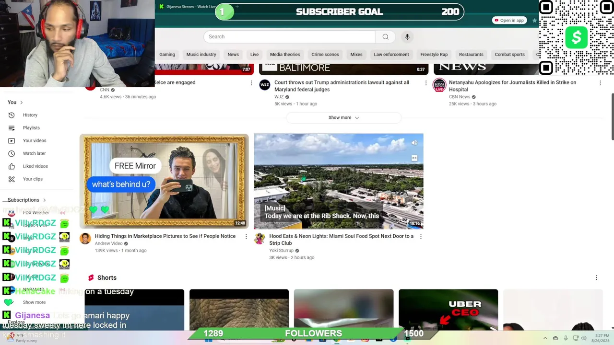Select the Law enforcement chip
The height and width of the screenshot is (345, 614).
391,55
